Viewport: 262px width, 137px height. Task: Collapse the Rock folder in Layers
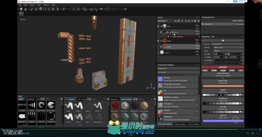click(x=161, y=26)
